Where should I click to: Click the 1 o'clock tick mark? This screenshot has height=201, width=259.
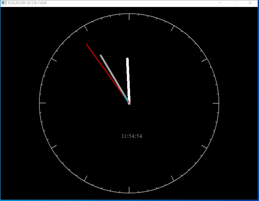(x=172, y=28)
